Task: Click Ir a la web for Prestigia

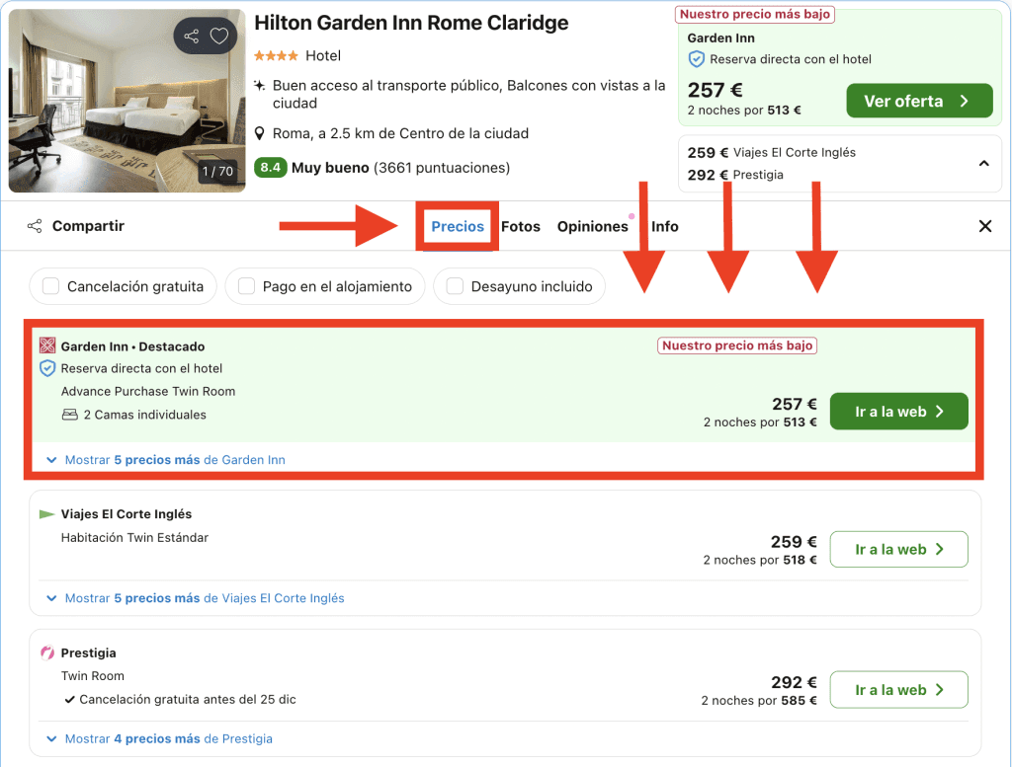Action: coord(897,690)
